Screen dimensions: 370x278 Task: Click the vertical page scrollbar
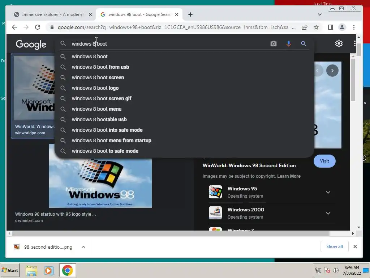[x=359, y=50]
